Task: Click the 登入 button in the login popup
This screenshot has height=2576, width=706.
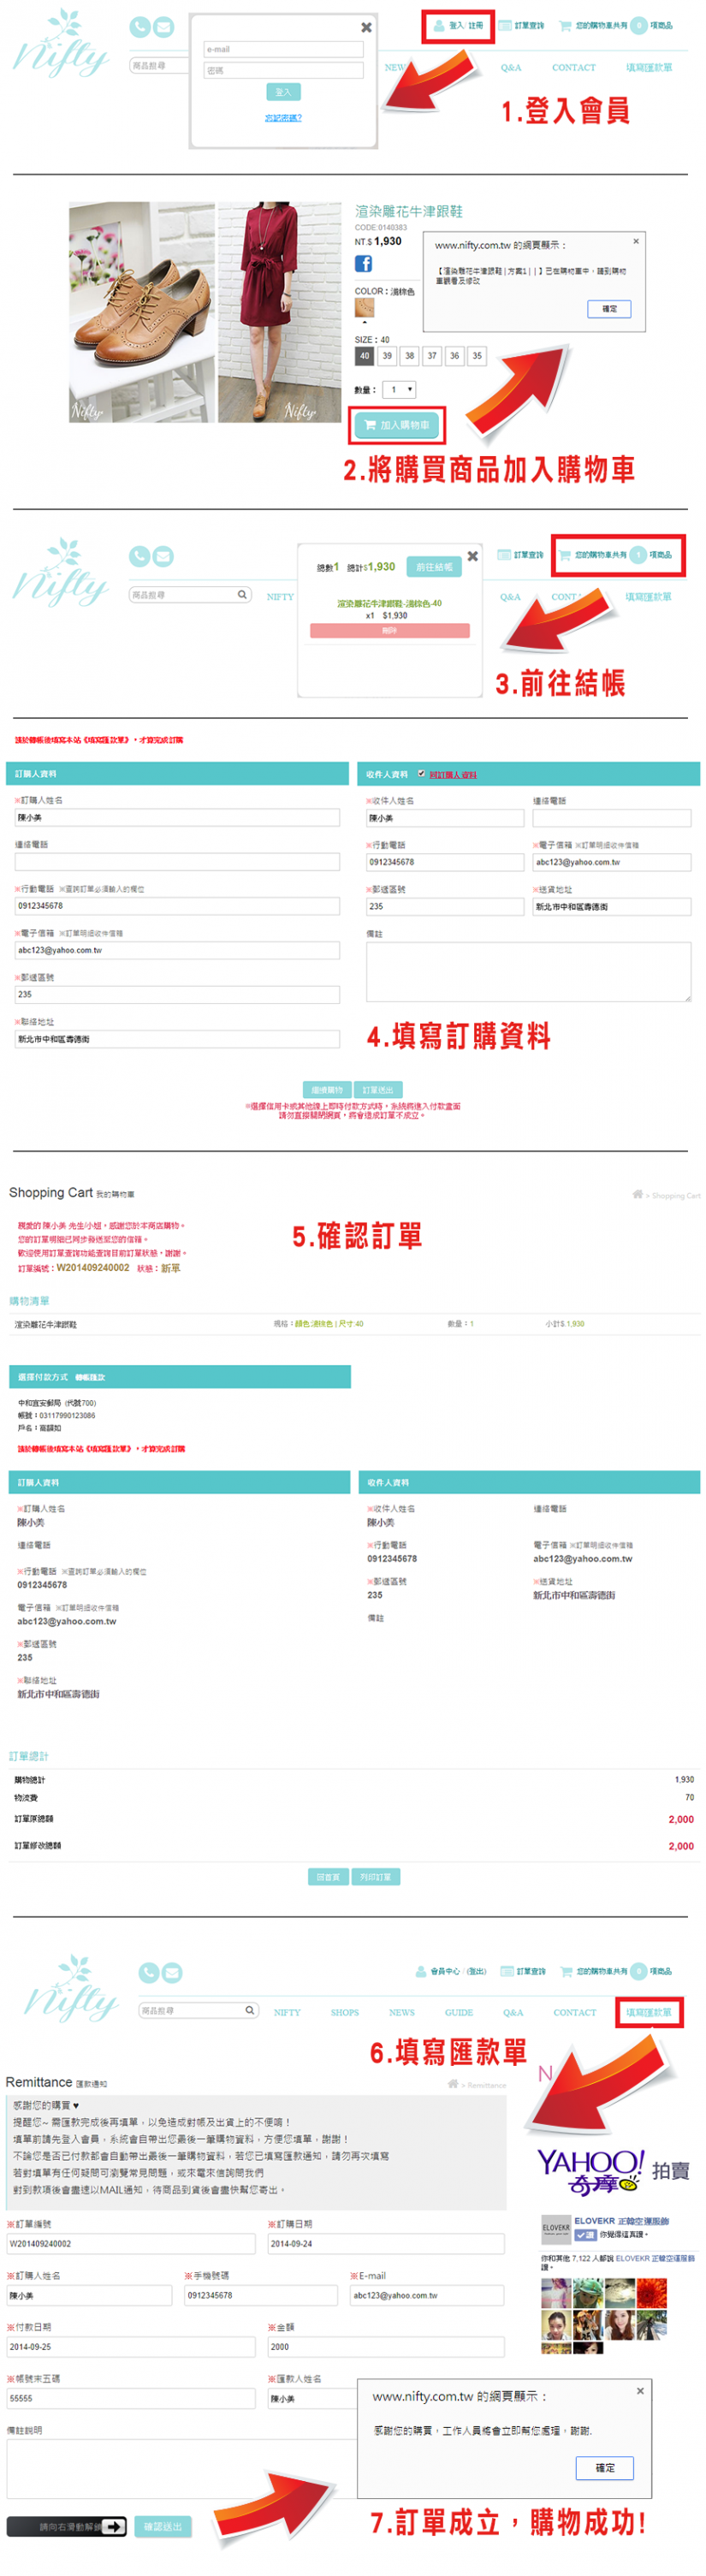Action: (x=283, y=92)
